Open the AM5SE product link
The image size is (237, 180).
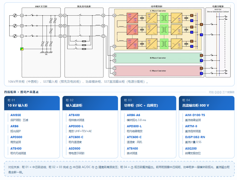[16, 115]
